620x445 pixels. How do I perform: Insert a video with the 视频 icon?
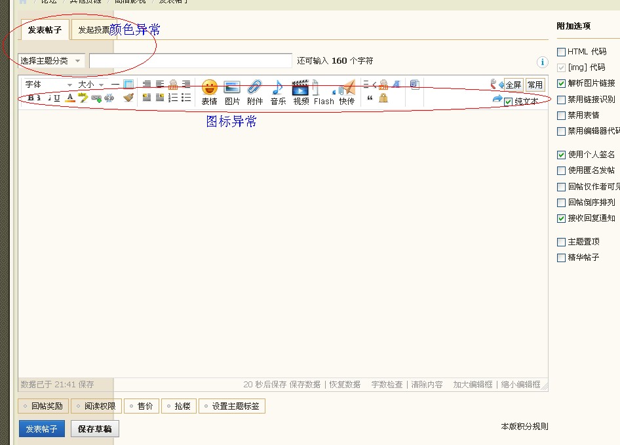point(301,92)
